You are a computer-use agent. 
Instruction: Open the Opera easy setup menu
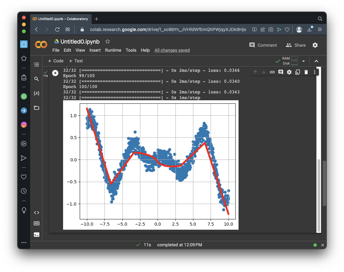(x=320, y=29)
